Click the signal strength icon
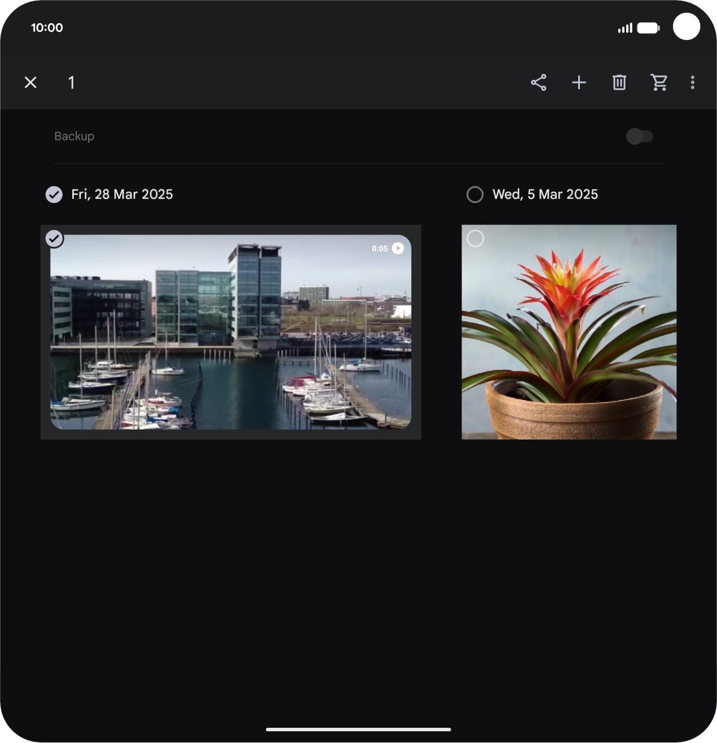This screenshot has width=717, height=743. coord(625,28)
